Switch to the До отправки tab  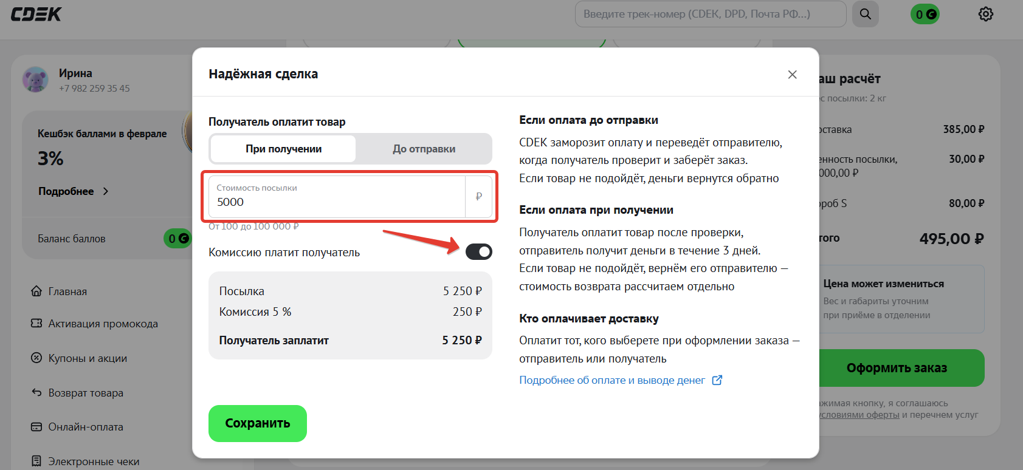424,149
